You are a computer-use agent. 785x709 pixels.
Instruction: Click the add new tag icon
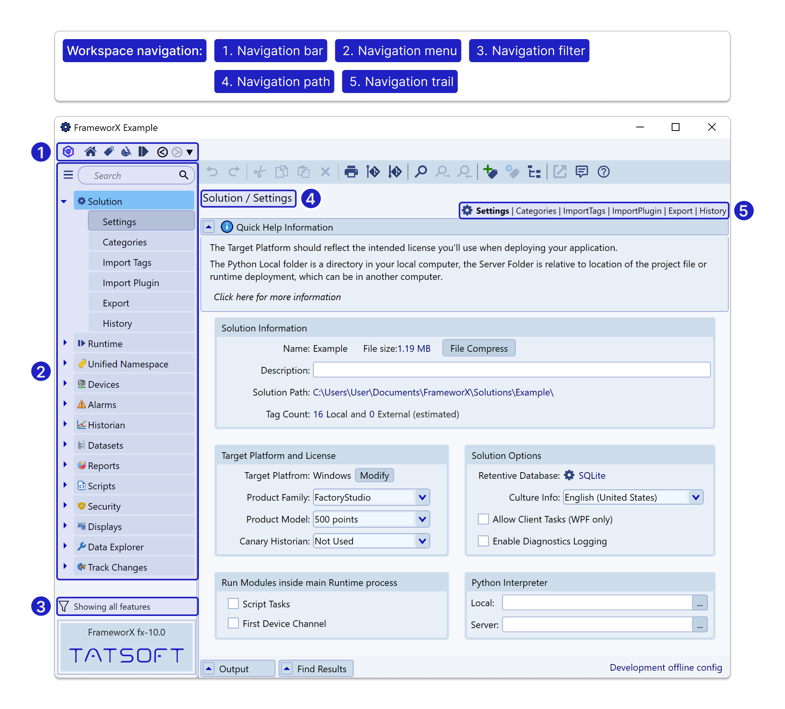coord(490,172)
